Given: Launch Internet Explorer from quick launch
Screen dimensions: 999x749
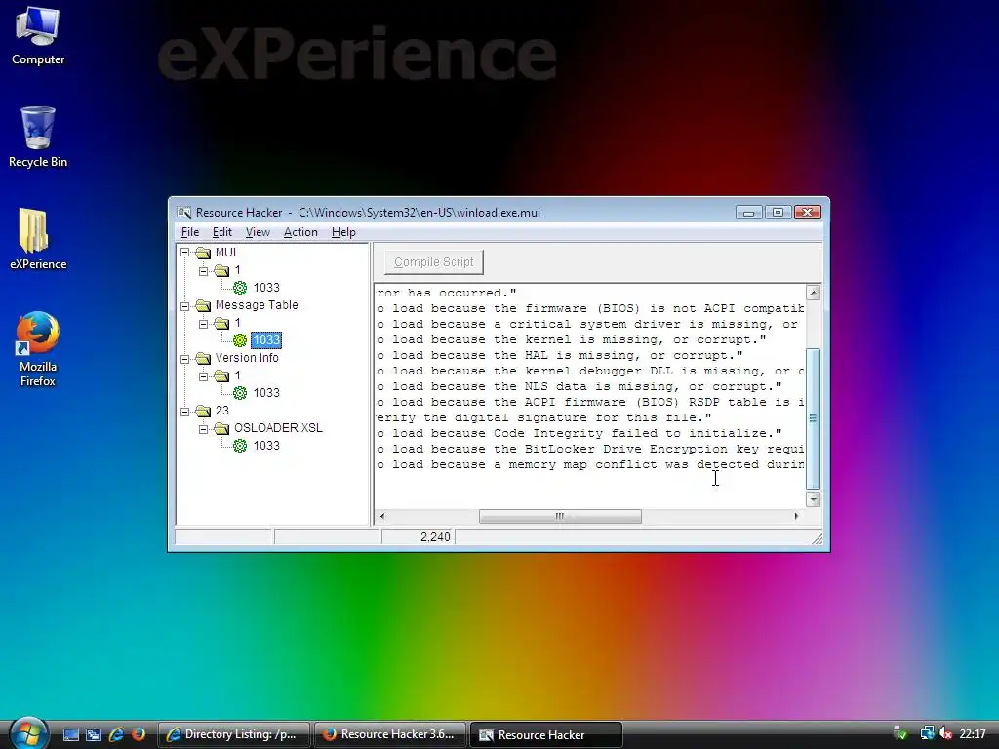Looking at the screenshot, I should point(116,735).
